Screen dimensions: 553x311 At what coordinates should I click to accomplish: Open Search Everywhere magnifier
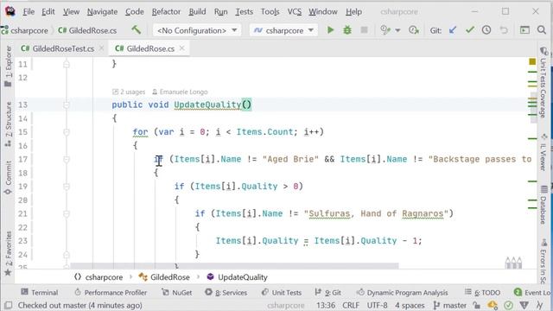click(542, 30)
